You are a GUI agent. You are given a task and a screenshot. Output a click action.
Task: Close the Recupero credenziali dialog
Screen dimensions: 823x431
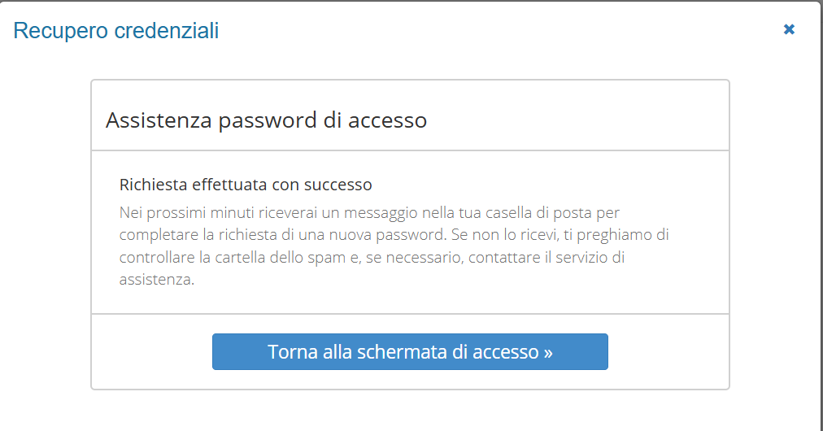point(788,30)
